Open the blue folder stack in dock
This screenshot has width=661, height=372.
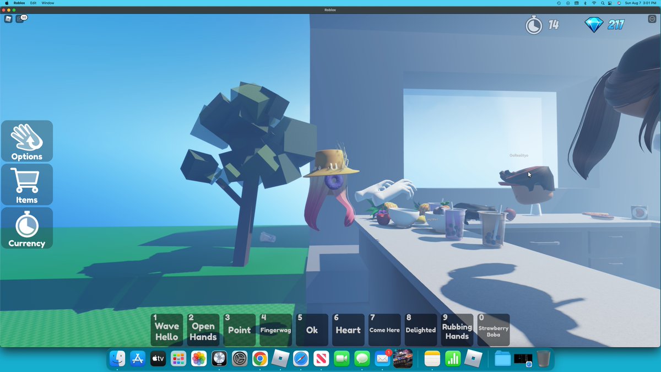pos(502,359)
